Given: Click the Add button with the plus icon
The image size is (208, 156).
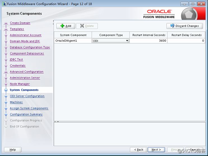Looking at the screenshot, I should tap(66, 26).
